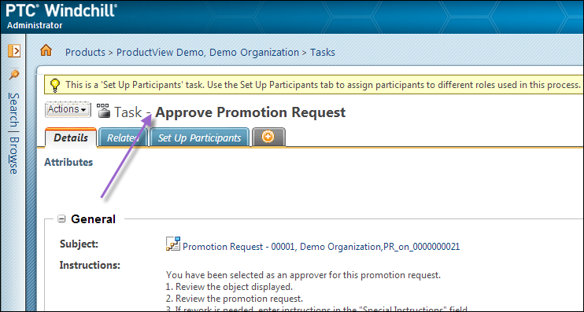Expand the navigator panel arrow icon
584x312 pixels.
coord(14,50)
